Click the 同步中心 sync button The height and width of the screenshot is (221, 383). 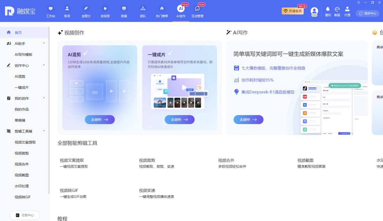coord(367,13)
